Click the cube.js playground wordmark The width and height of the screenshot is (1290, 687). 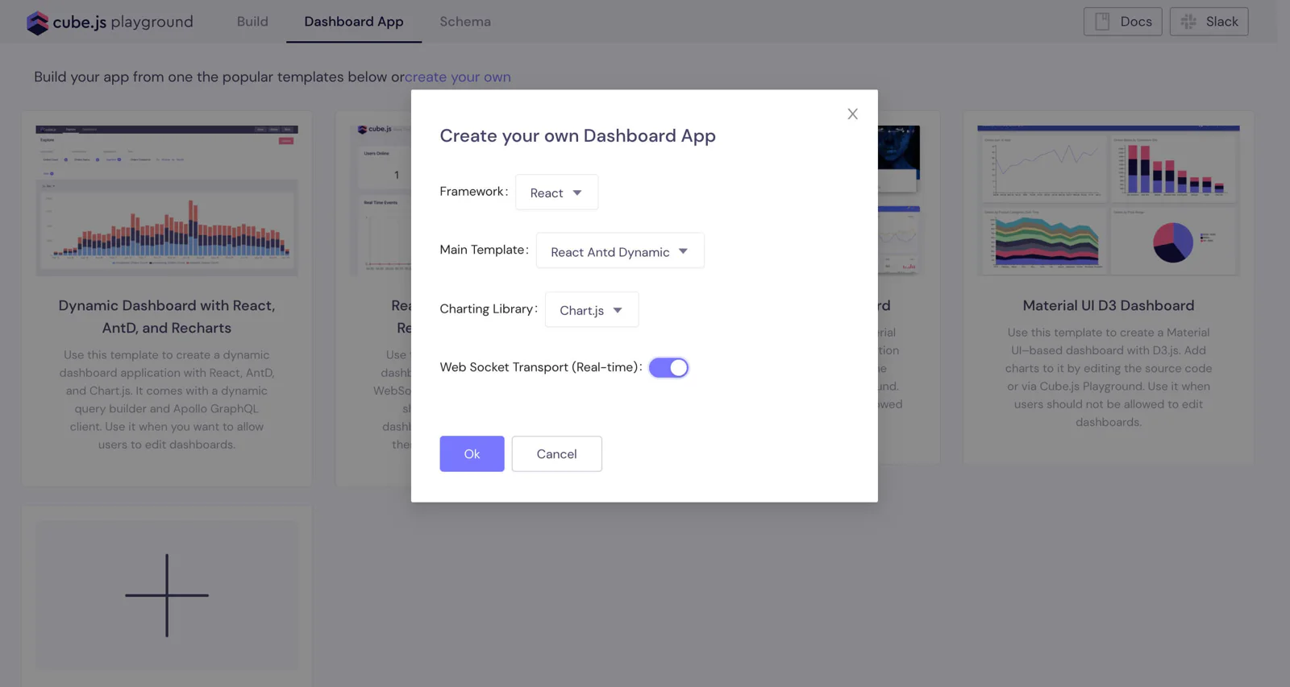(123, 22)
